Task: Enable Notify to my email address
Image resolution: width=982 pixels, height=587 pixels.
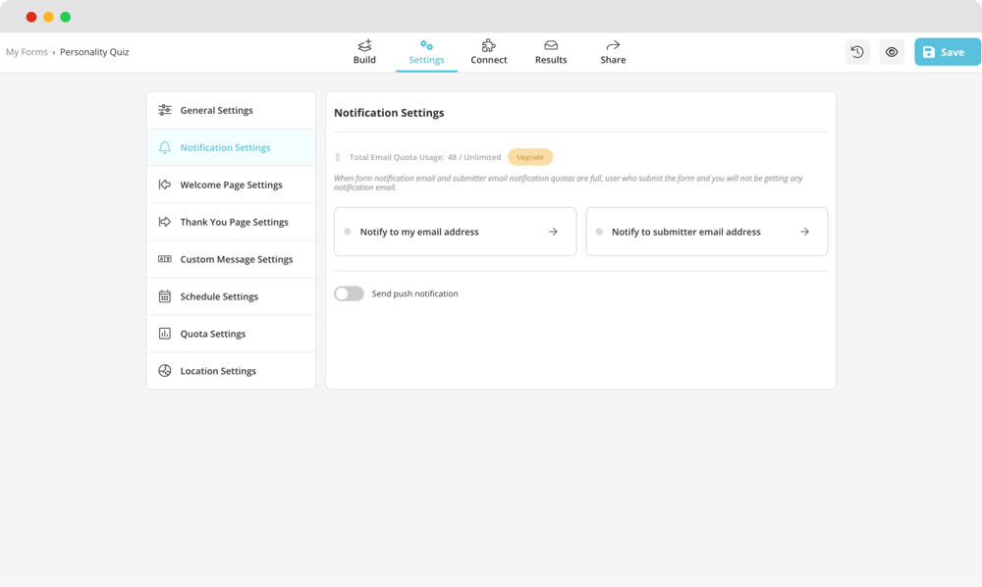Action: click(346, 232)
